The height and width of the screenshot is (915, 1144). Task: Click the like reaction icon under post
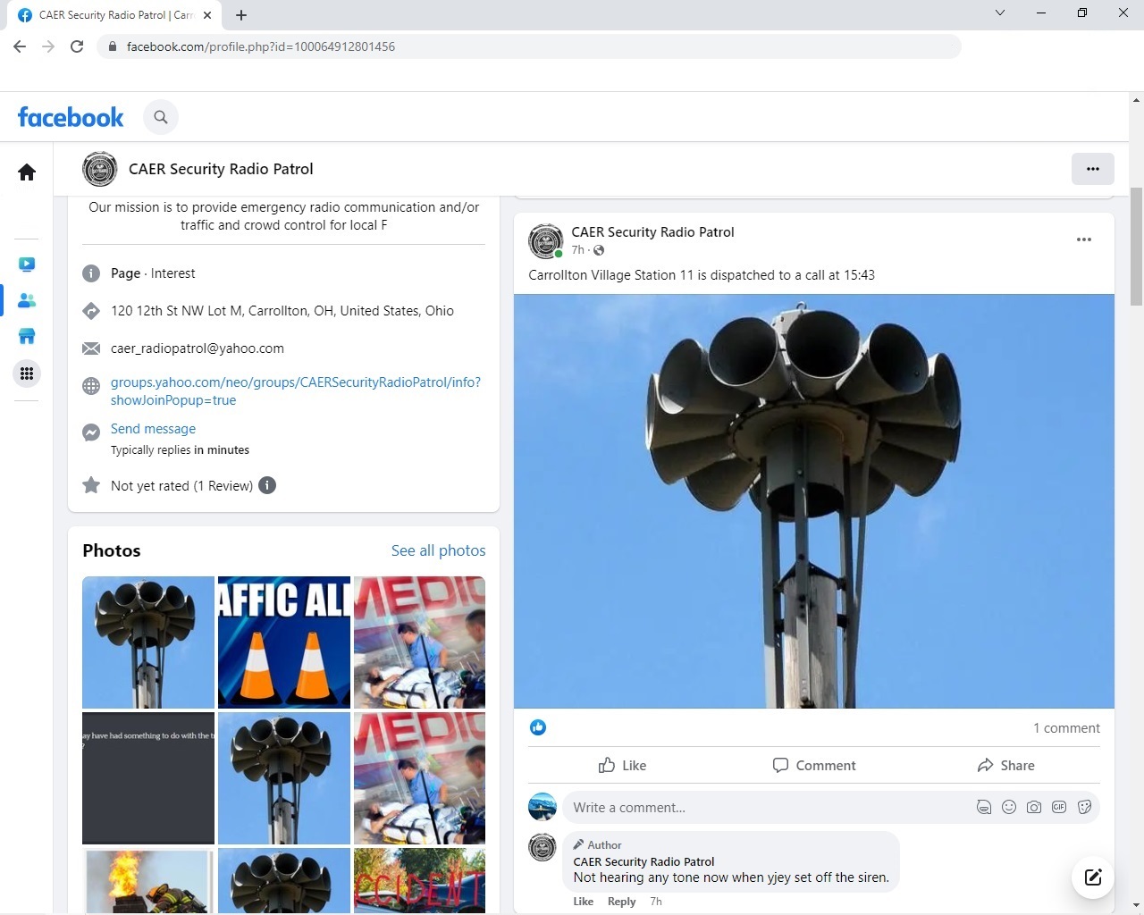point(538,727)
